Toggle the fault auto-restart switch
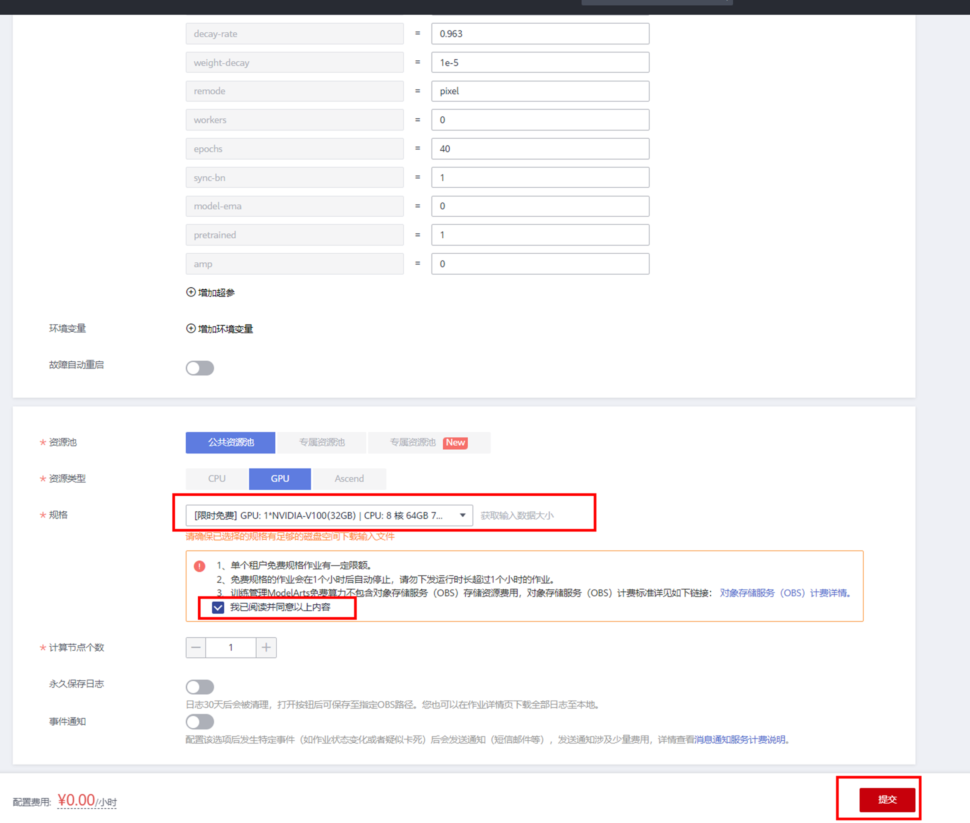 click(x=200, y=368)
